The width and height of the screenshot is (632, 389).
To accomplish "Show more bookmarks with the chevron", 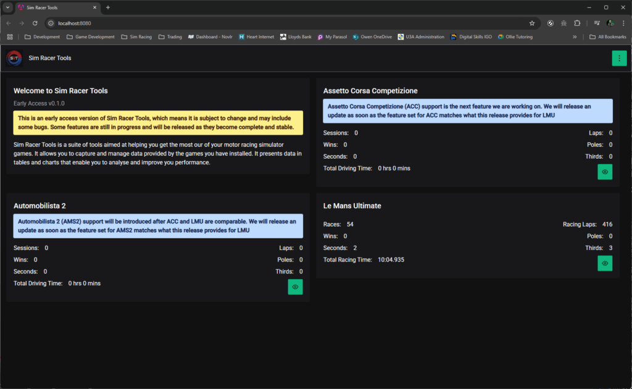I will (575, 36).
